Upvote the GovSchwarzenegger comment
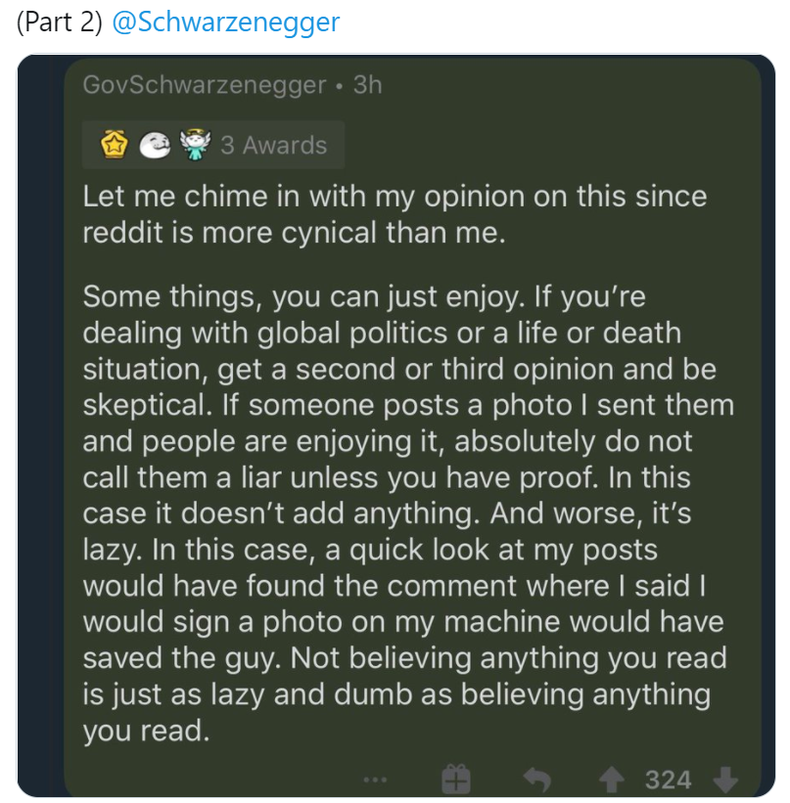Image resolution: width=790 pixels, height=803 pixels. click(x=611, y=781)
